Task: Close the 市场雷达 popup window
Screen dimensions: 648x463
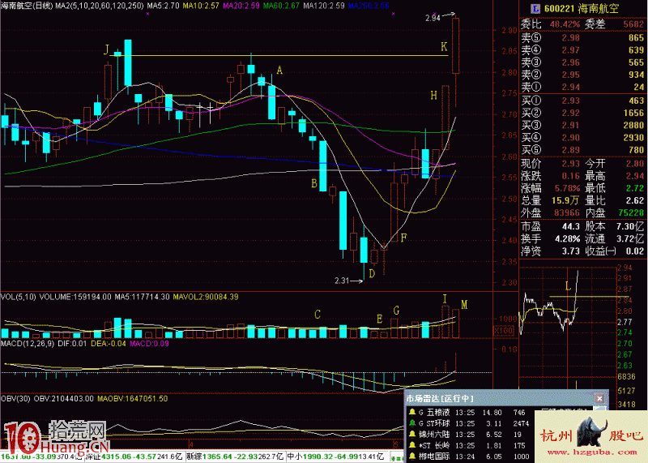Action: pos(599,398)
